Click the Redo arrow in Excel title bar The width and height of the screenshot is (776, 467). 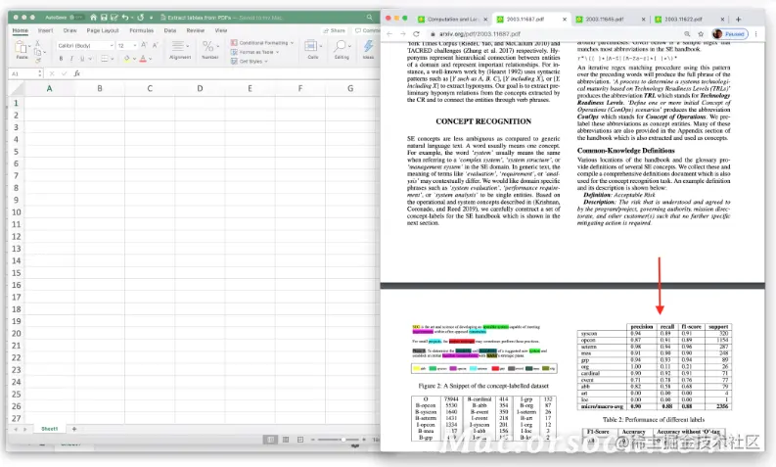coord(141,18)
